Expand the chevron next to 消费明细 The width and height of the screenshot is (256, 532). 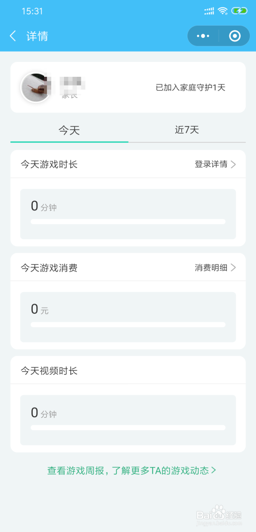(x=233, y=268)
